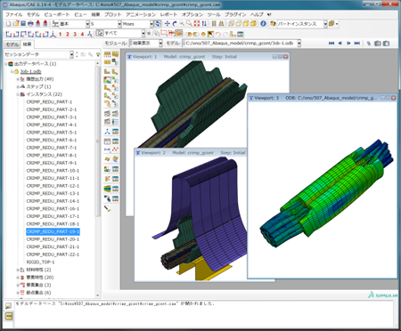Click the Plot symbols arrow icon

pos(107,88)
